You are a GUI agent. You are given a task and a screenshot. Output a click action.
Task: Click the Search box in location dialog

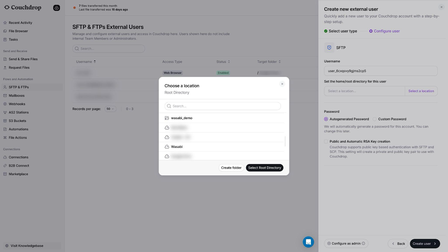click(x=223, y=106)
